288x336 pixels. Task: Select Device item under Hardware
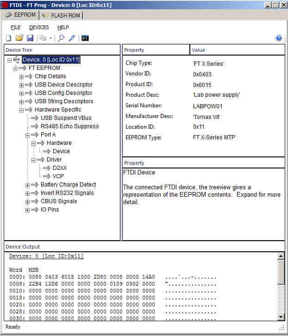click(x=61, y=151)
